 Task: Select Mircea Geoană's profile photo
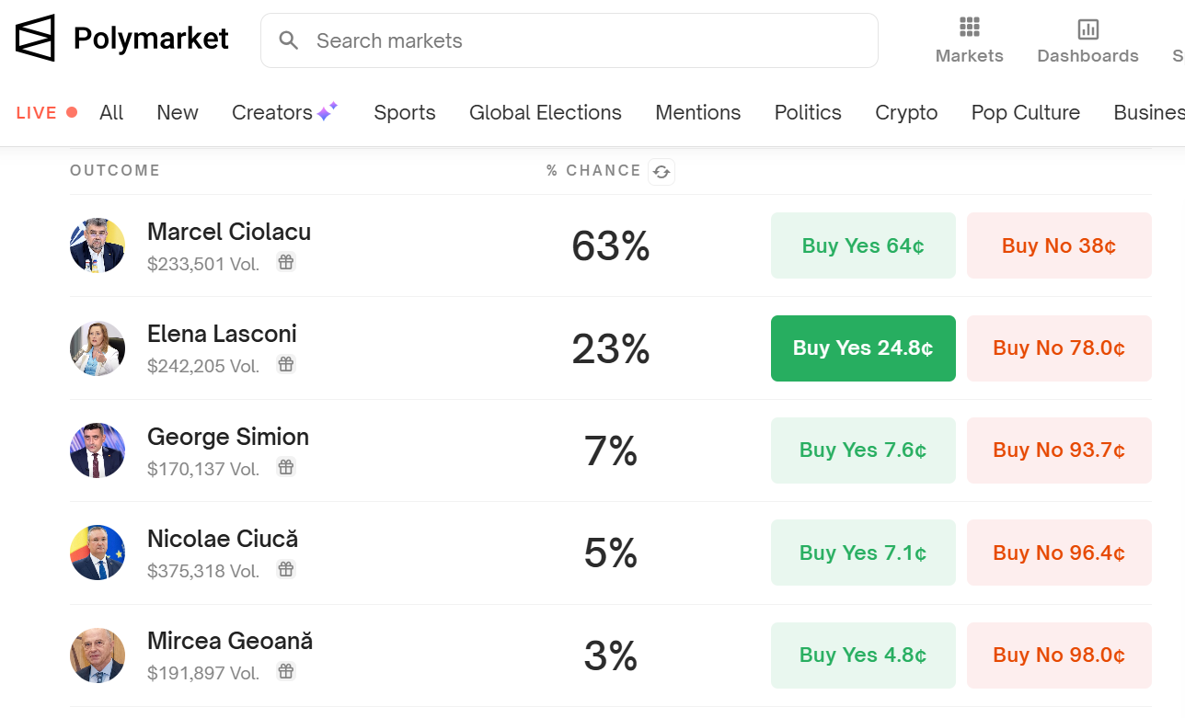coord(98,655)
